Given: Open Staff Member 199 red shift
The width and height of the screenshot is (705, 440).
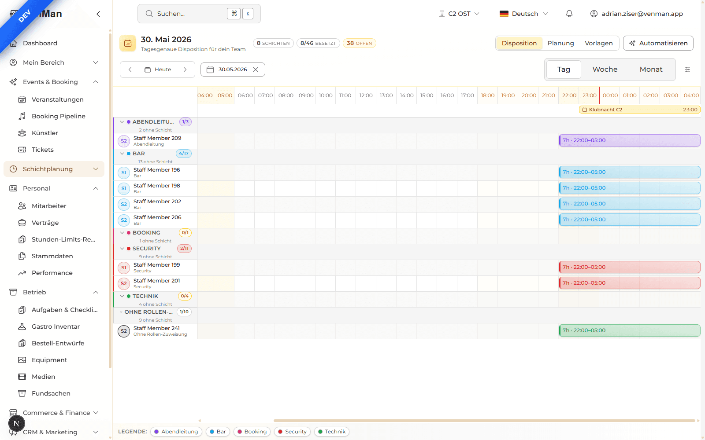Looking at the screenshot, I should (x=630, y=267).
